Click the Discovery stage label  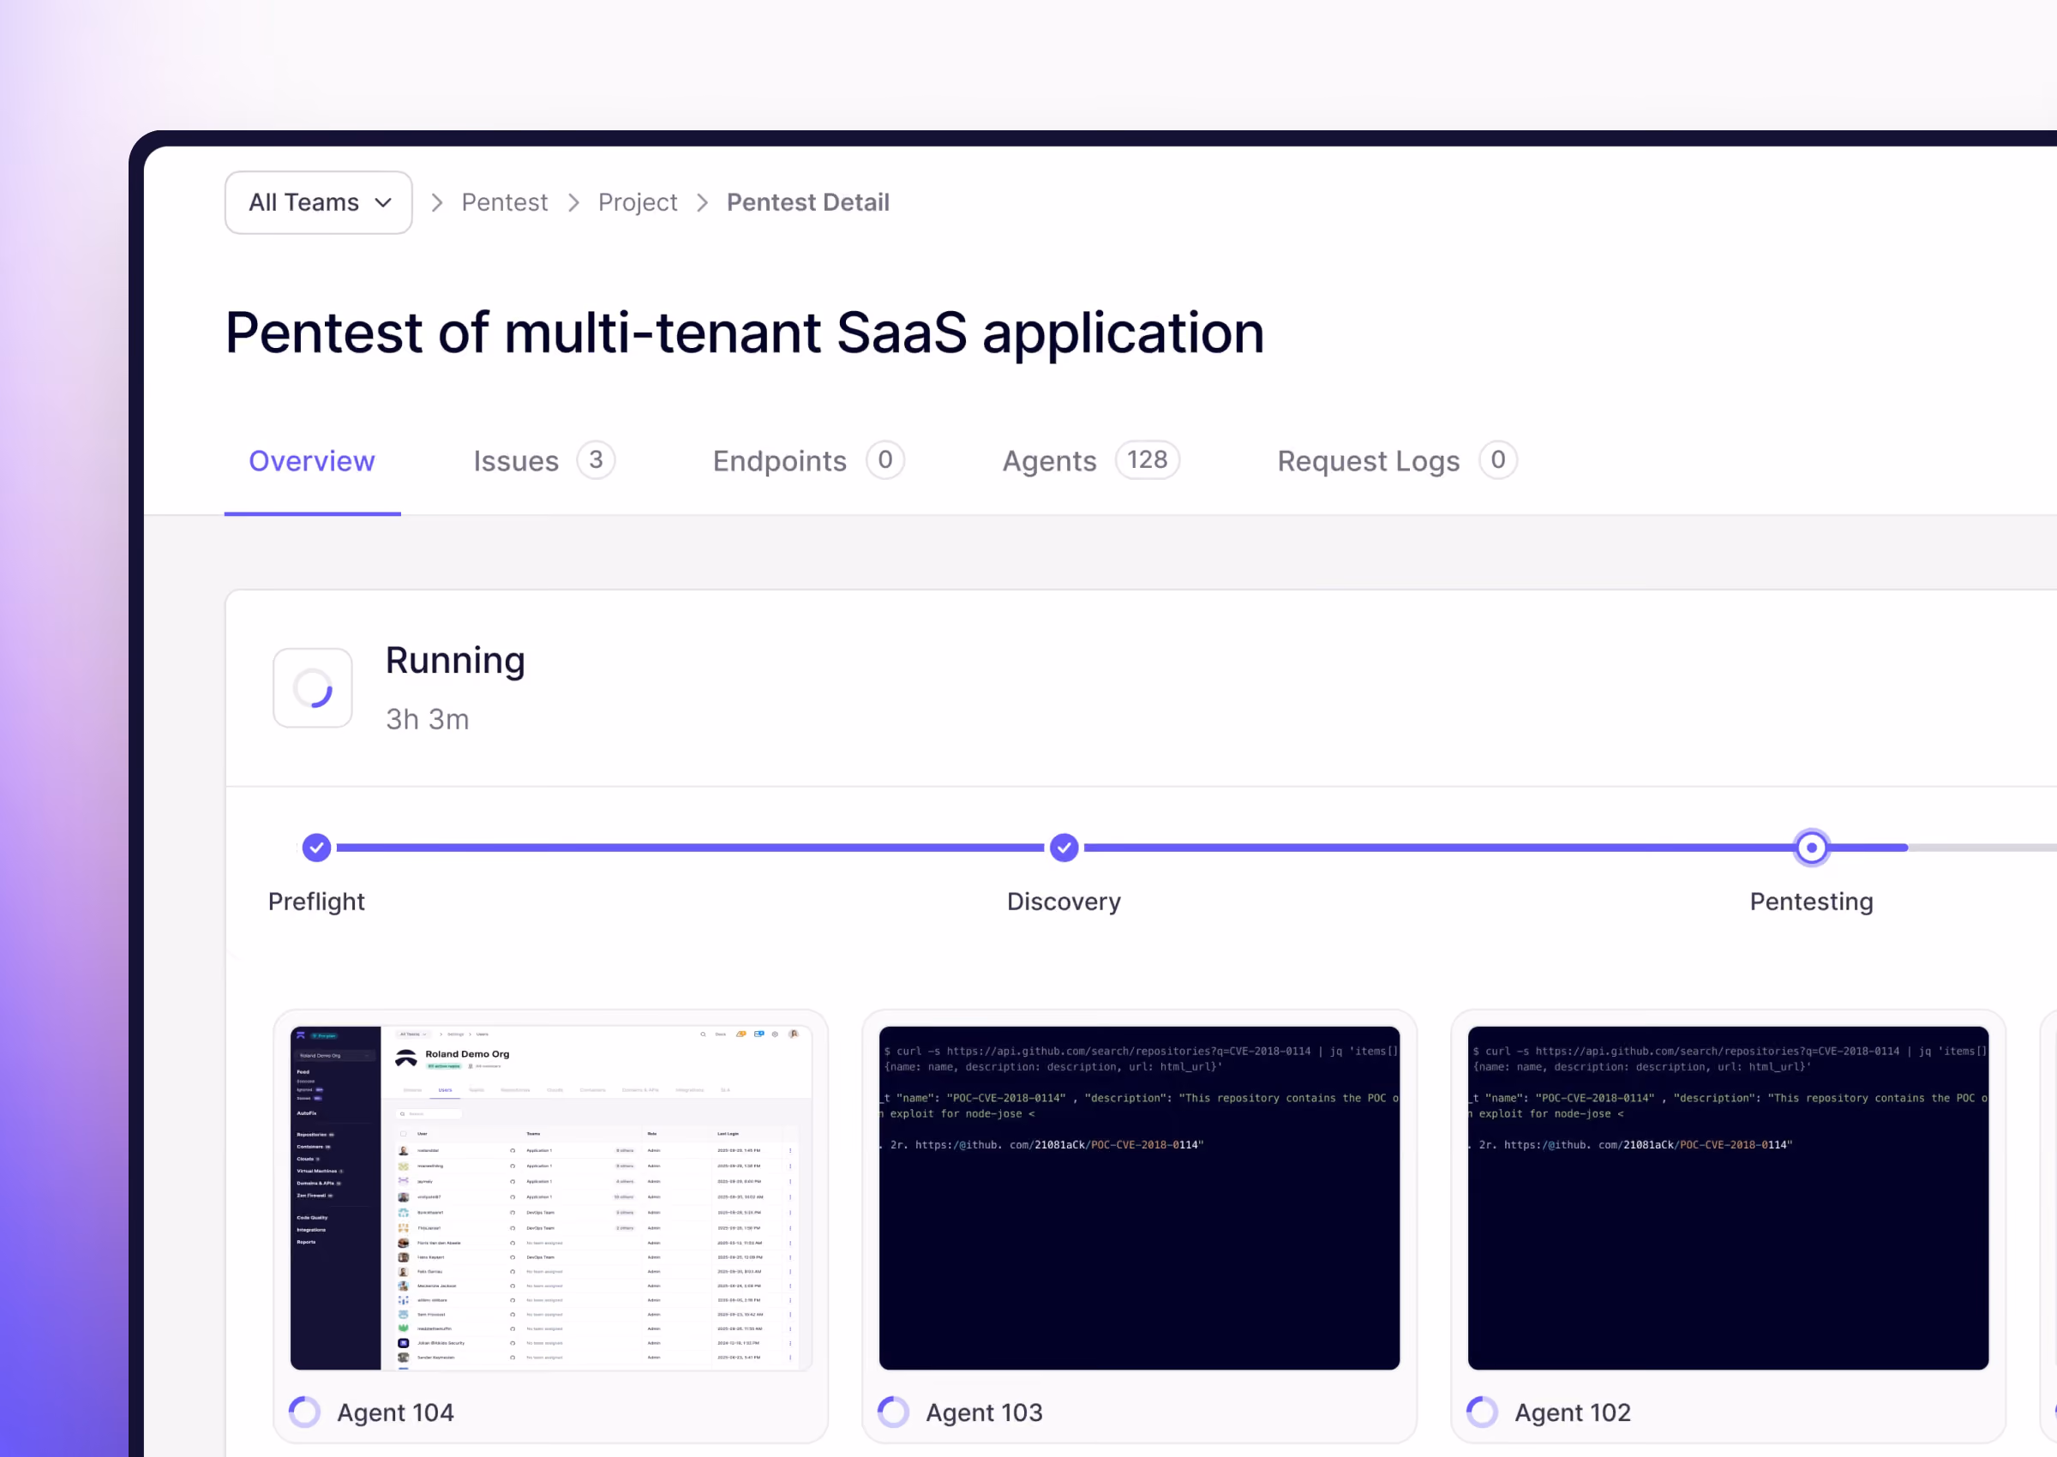point(1064,902)
